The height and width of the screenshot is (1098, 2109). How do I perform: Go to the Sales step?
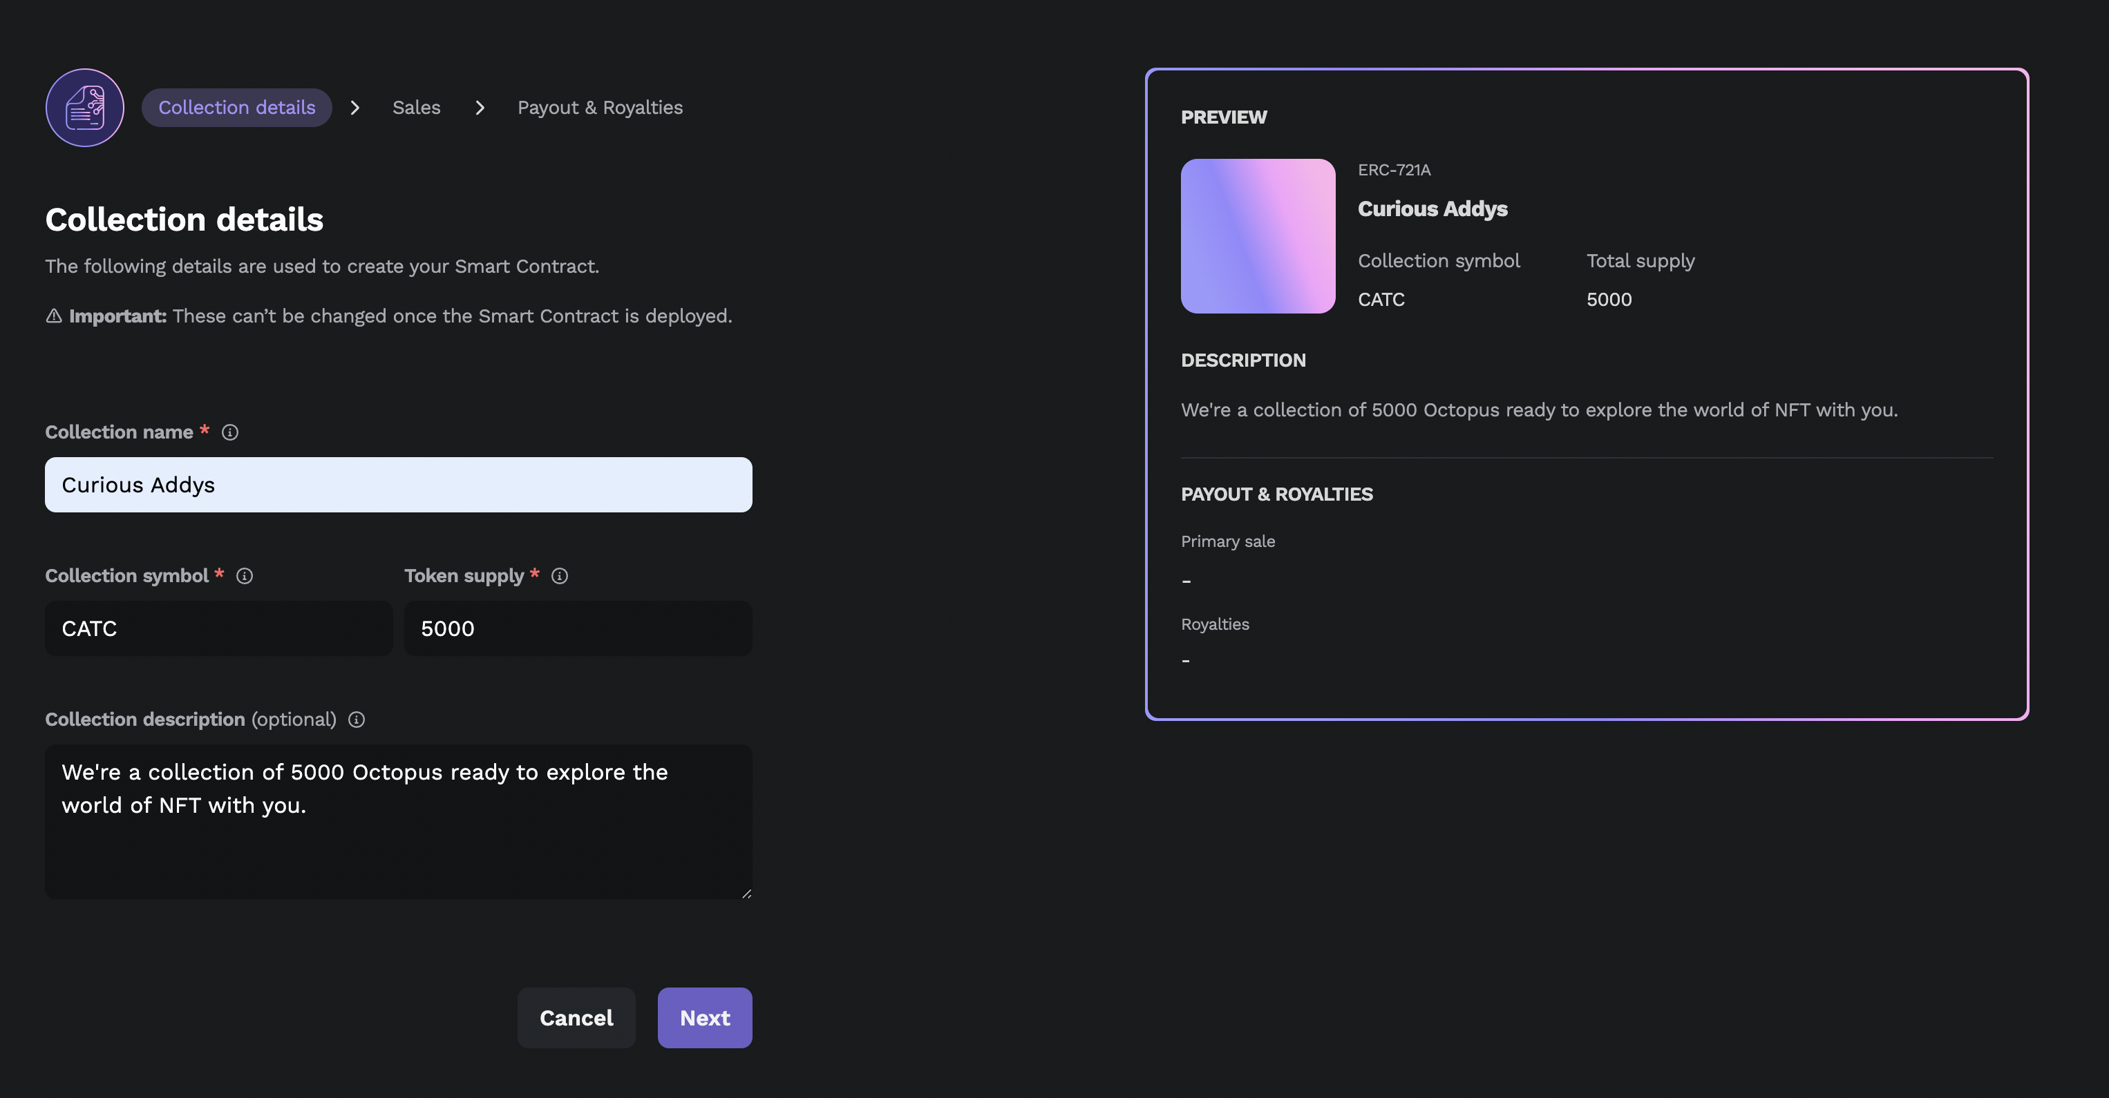coord(416,107)
